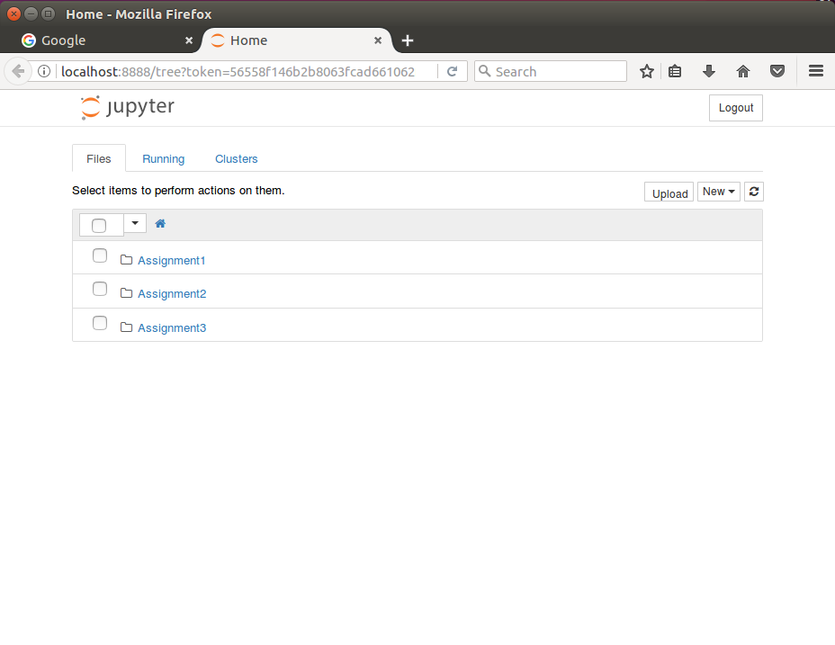This screenshot has height=645, width=835.
Task: Check the select-all checkbox
Action: [x=99, y=226]
